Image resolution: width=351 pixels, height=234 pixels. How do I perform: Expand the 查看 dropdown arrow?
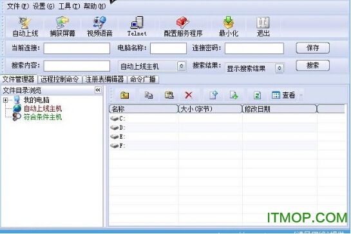coord(301,95)
